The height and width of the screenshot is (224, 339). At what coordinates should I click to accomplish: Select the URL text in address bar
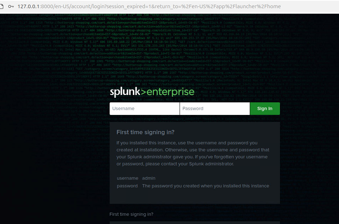[149, 7]
